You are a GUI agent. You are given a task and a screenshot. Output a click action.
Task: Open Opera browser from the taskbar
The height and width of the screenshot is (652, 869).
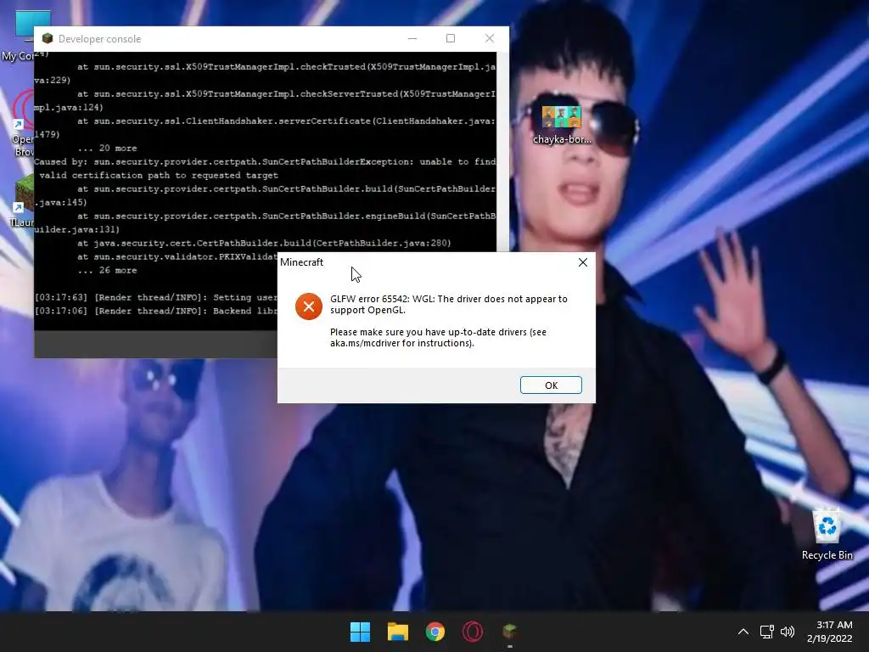pos(472,632)
